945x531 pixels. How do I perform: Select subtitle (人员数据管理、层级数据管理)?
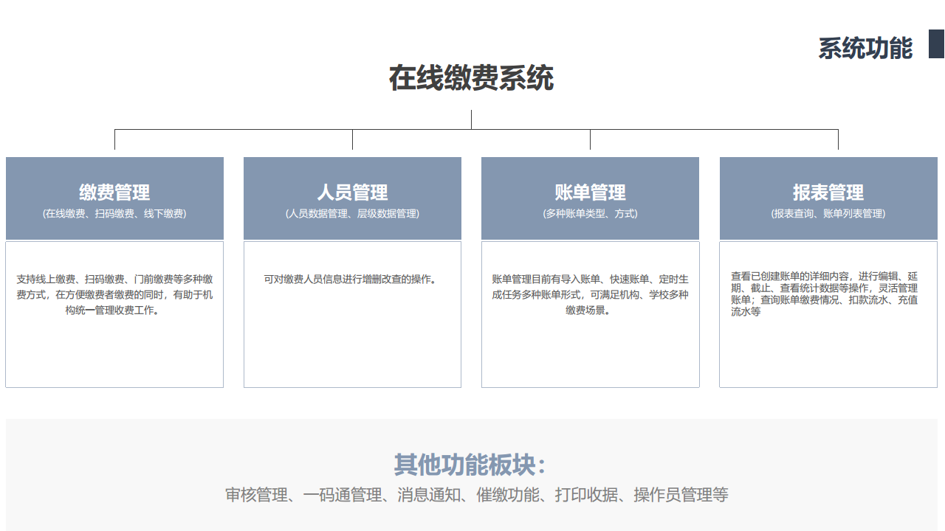(x=352, y=214)
